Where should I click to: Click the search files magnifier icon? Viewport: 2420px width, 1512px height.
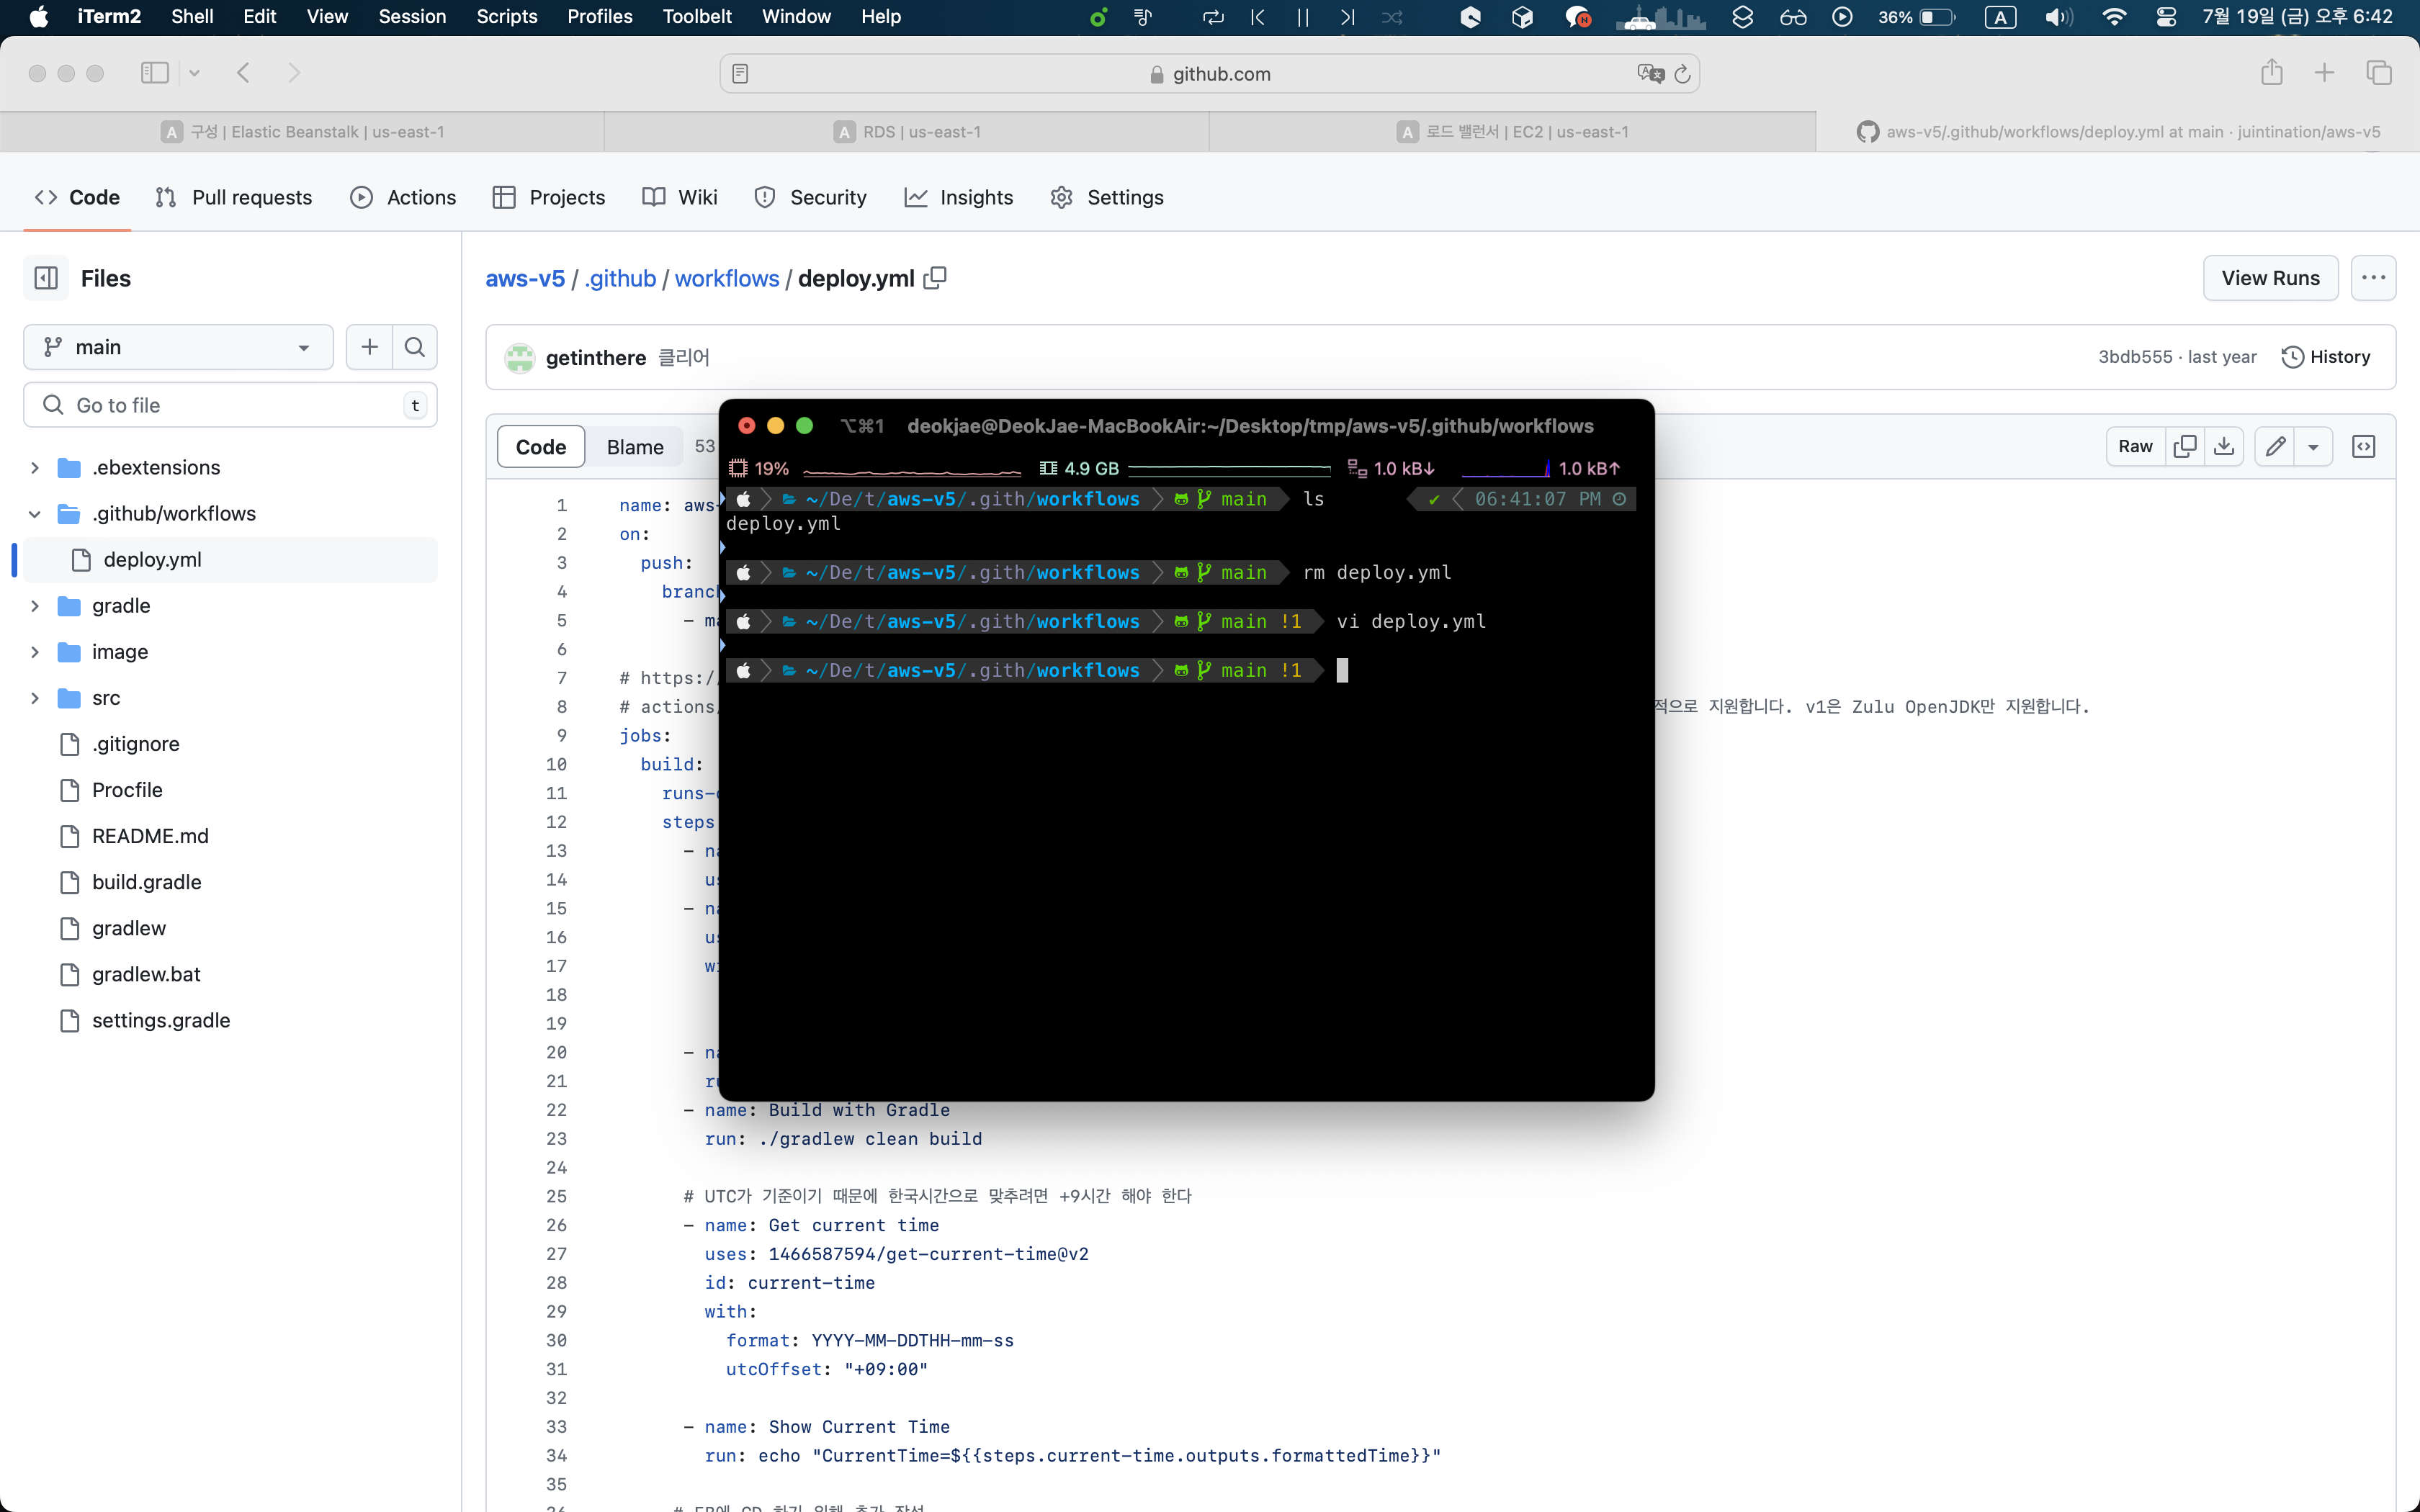415,347
